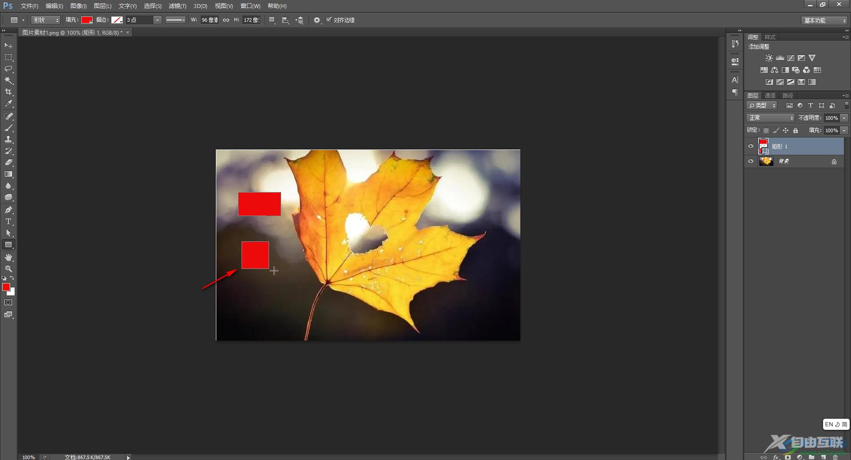
Task: Click the 背景 layer thumbnail
Action: coord(766,161)
